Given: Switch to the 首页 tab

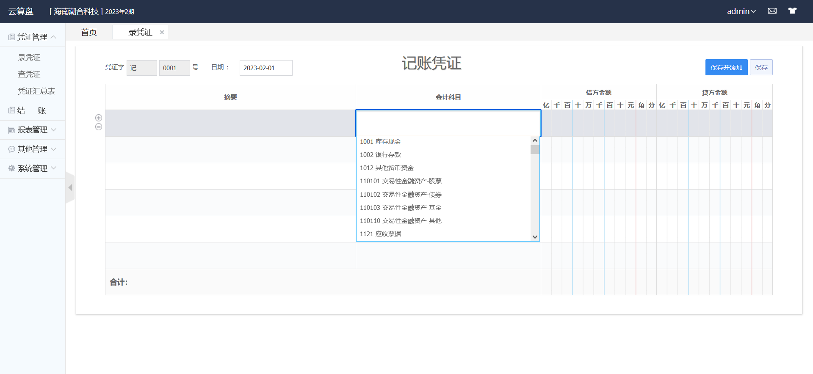Looking at the screenshot, I should tap(89, 32).
